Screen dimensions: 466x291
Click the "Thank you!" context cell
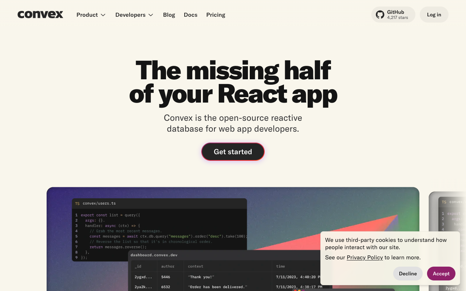pyautogui.click(x=201, y=277)
